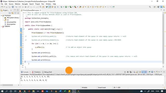This screenshot has width=166, height=93.
Task: Open the Display Selected Console dropdown
Action: click(154, 72)
